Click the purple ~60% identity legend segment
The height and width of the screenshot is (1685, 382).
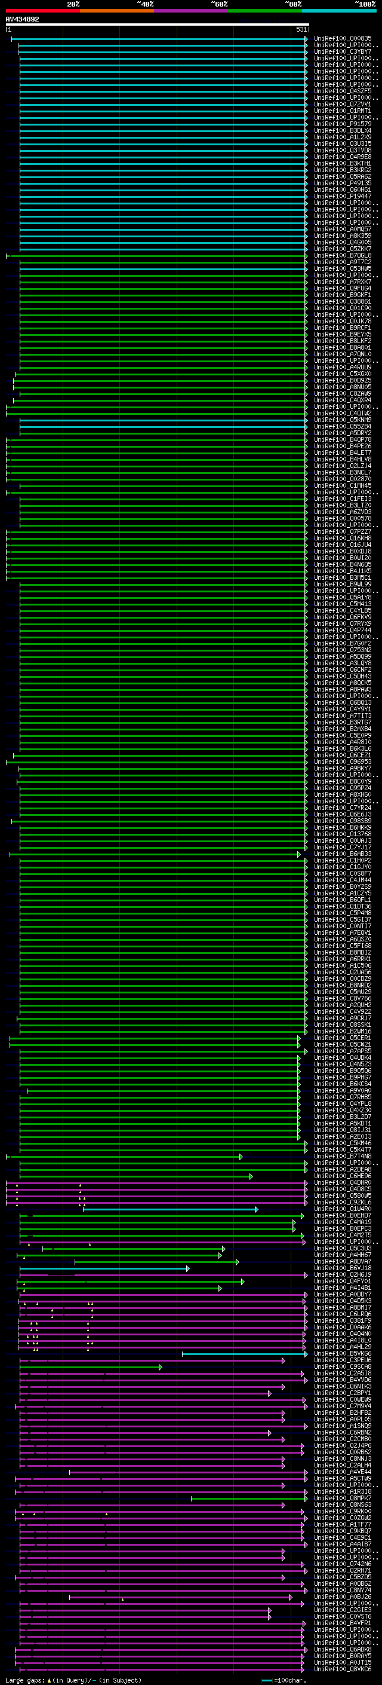(x=190, y=11)
